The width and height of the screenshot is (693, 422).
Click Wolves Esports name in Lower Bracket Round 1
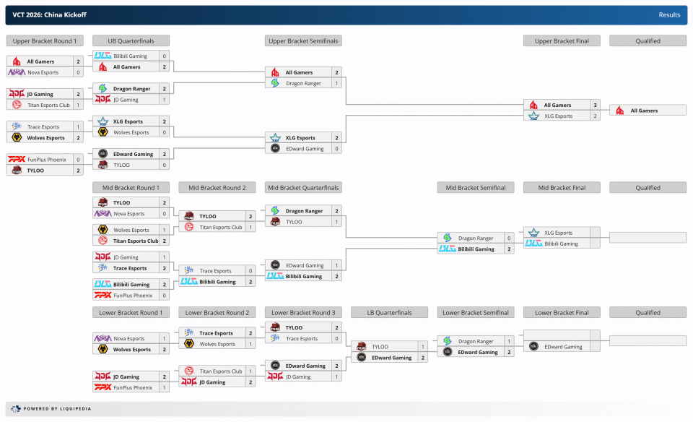[132, 350]
